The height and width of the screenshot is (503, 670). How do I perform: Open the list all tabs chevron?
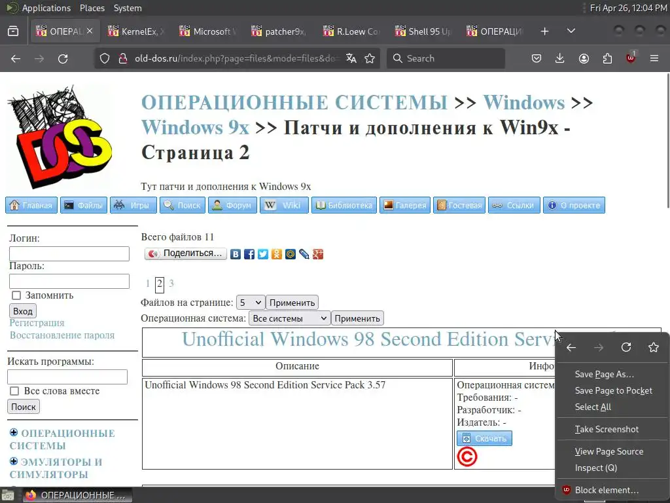pyautogui.click(x=571, y=31)
